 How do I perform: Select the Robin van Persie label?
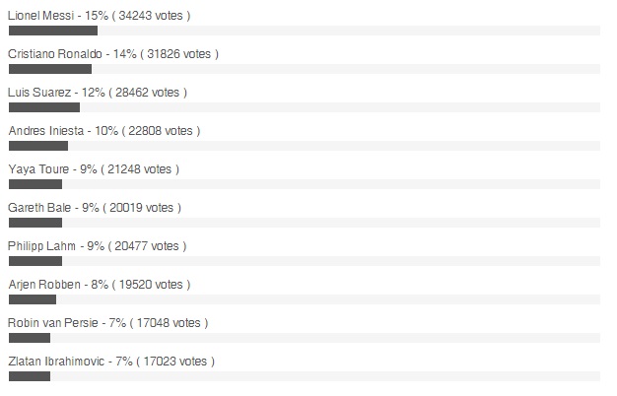pos(107,323)
